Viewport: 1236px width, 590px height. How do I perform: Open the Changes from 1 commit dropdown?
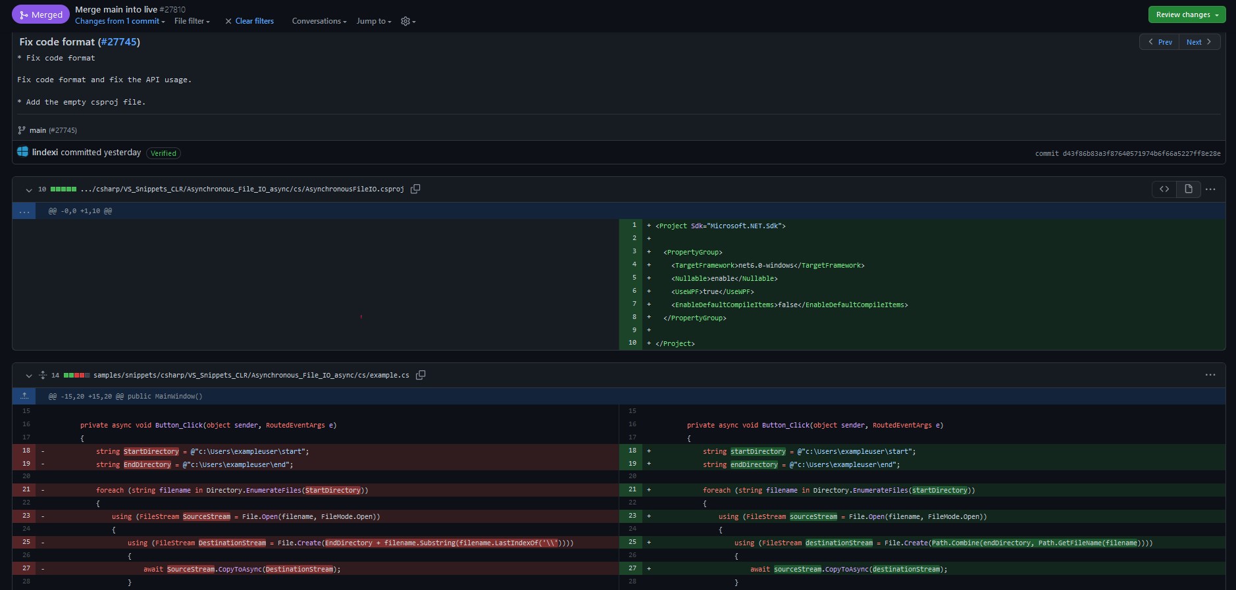coord(120,21)
